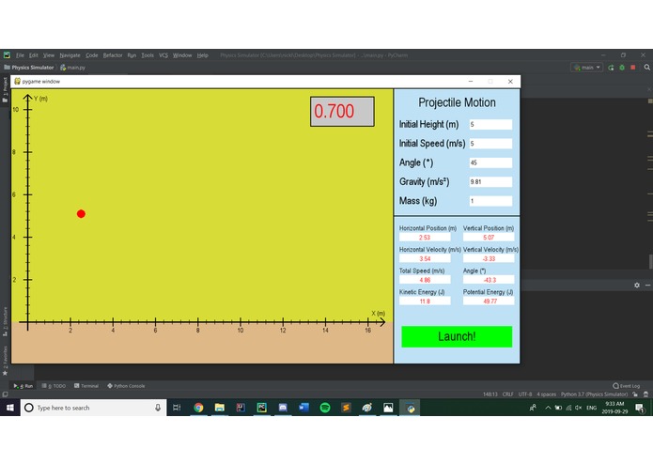
Task: Click the main.py breadcrumb file
Action: (x=73, y=67)
